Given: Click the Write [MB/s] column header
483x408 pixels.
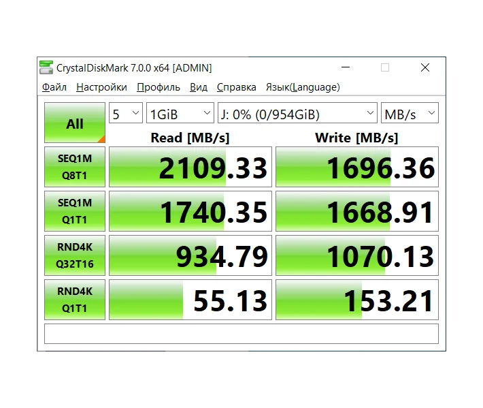Looking at the screenshot, I should point(356,138).
